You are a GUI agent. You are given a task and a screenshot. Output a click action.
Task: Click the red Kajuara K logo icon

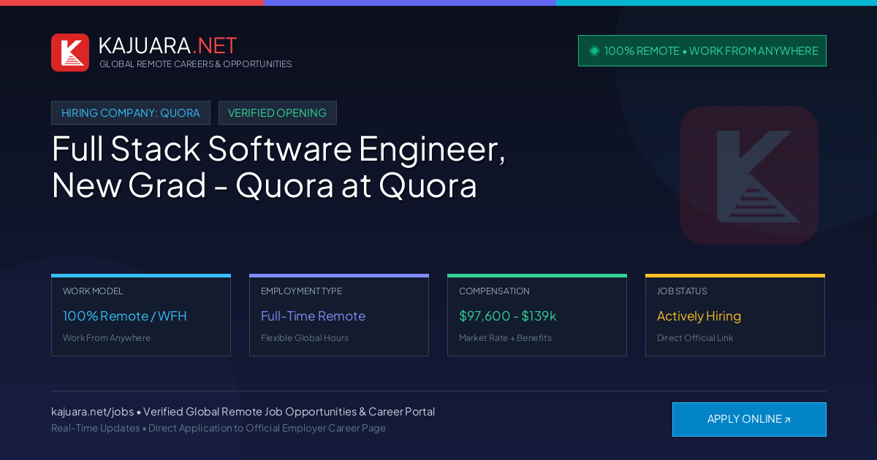click(70, 53)
